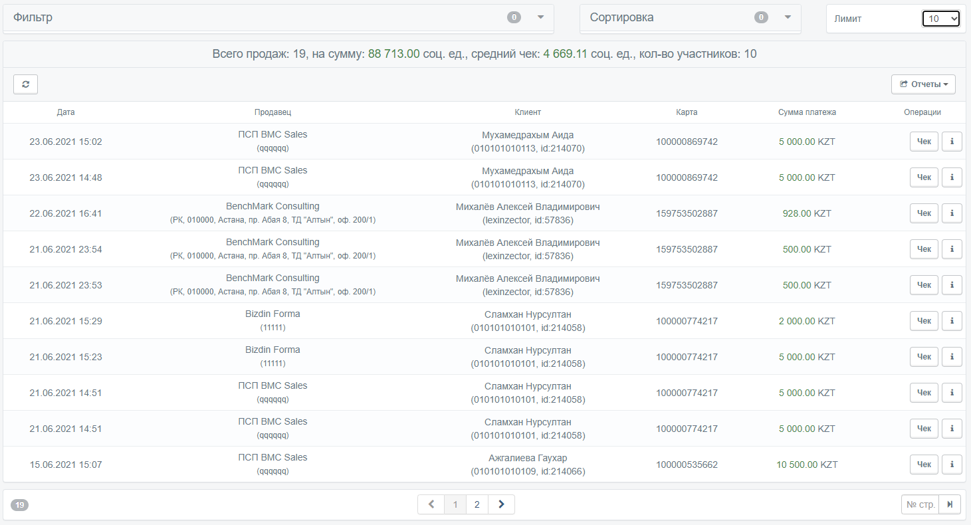The image size is (971, 525).
Task: Expand the Сортировка panel
Action: click(788, 17)
